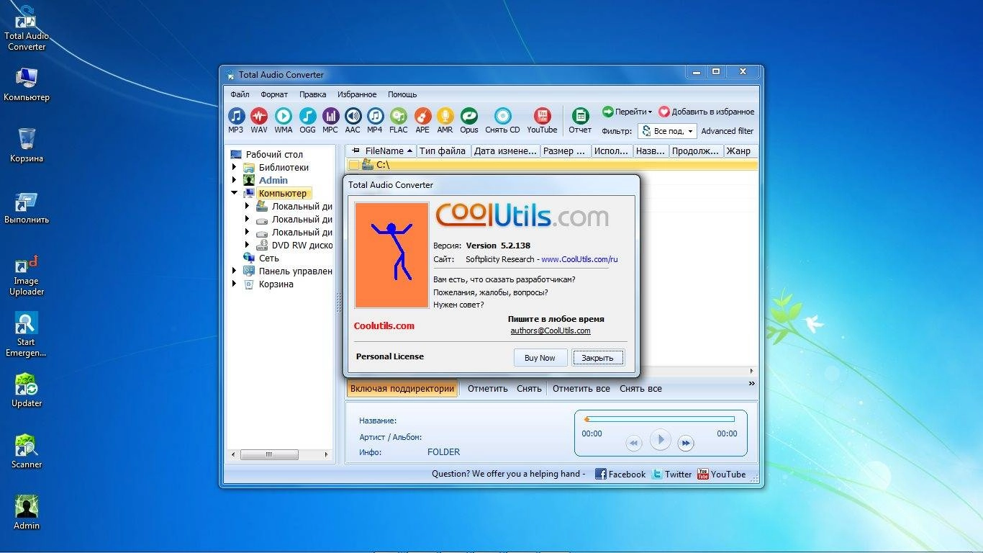Image resolution: width=983 pixels, height=553 pixels.
Task: Click the Отметить button
Action: point(488,388)
